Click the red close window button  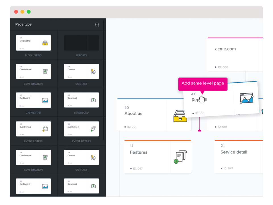pyautogui.click(x=16, y=12)
